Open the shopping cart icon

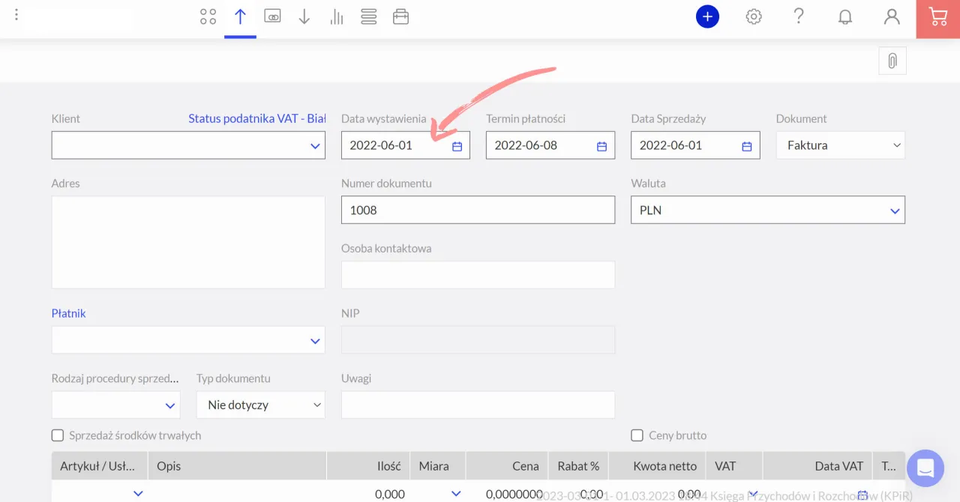point(937,16)
